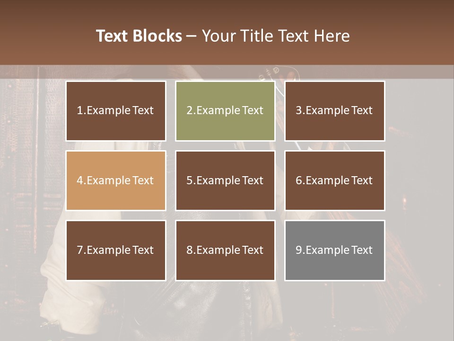Select the 1.Example Text block
Viewport: 454px width, 341px height.
tap(116, 111)
